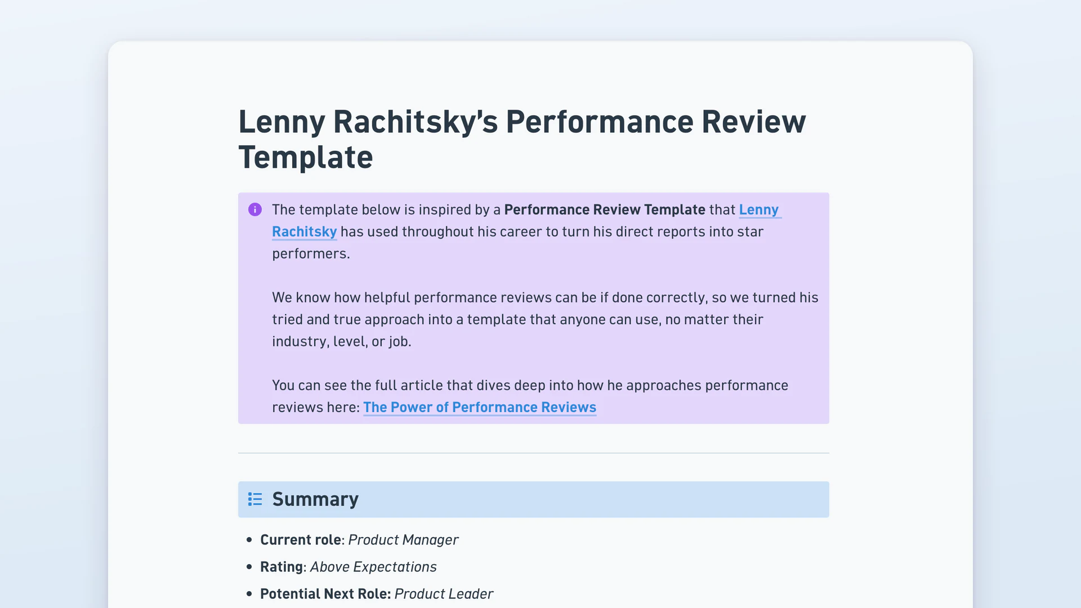Click the bold Performance Review Template text
The height and width of the screenshot is (608, 1081).
(605, 209)
